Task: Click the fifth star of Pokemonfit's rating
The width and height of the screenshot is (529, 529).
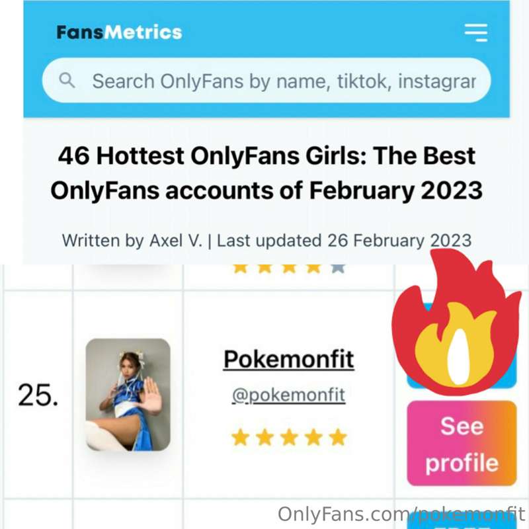Action: click(337, 437)
